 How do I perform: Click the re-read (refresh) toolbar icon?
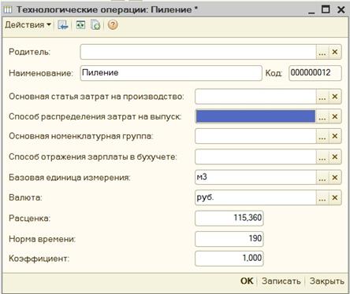(80, 25)
